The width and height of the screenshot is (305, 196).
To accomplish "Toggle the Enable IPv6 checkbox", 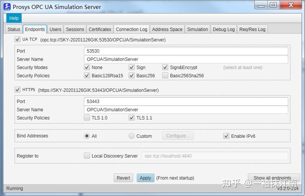I will [226, 136].
